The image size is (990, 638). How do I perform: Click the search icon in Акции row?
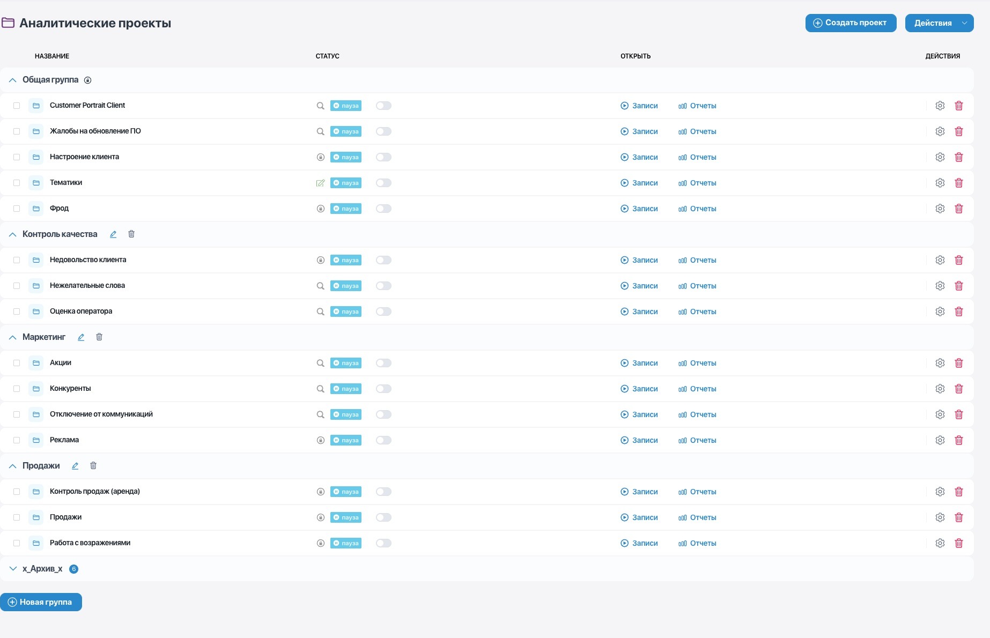(x=320, y=363)
